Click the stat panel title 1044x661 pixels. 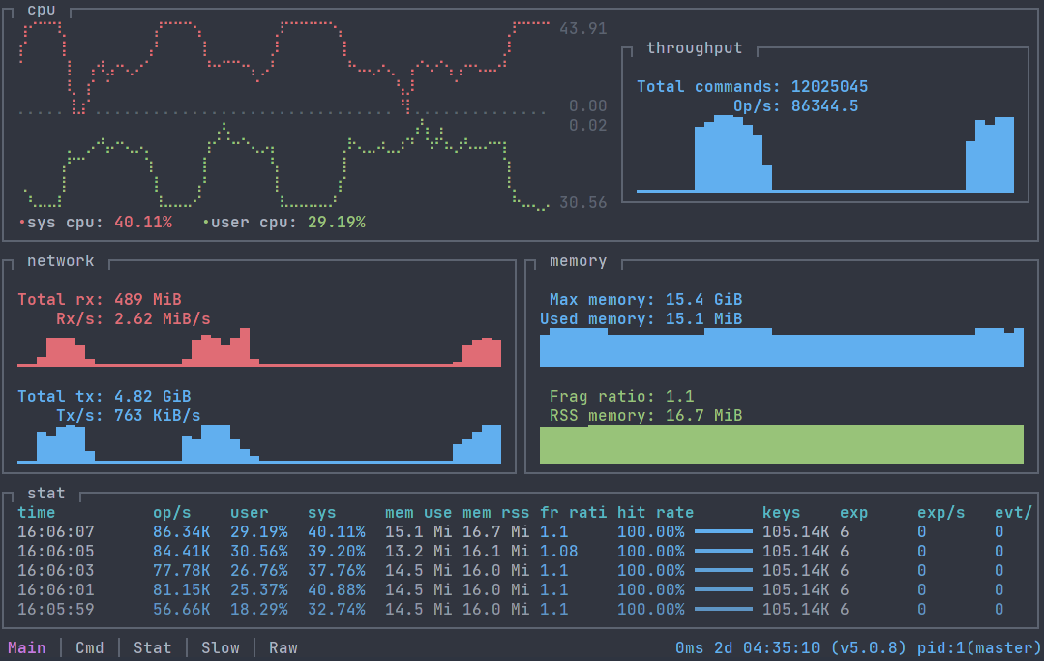coord(45,494)
